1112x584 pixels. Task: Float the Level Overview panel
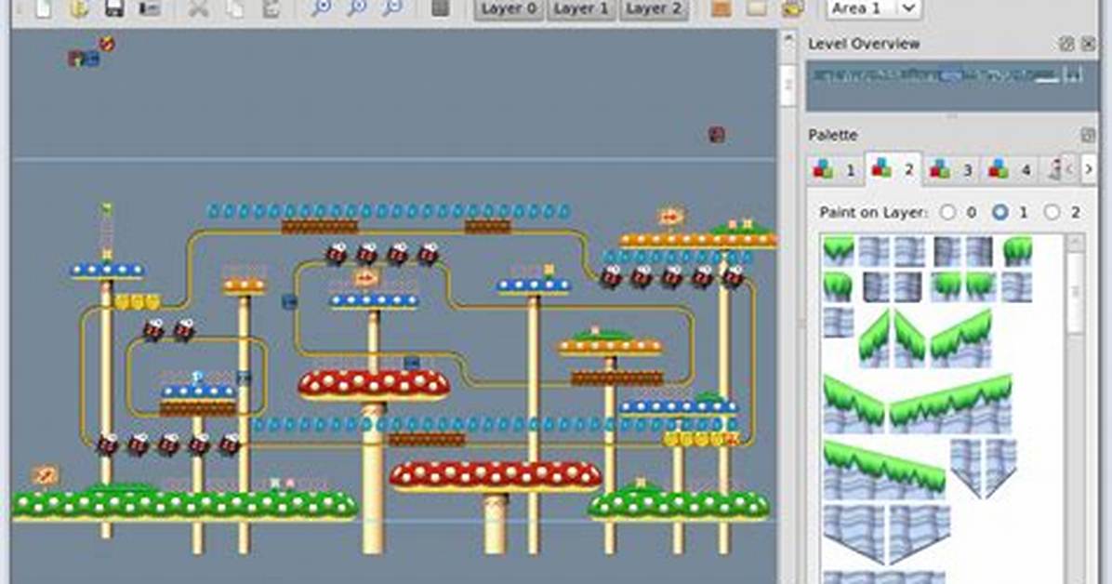tap(1066, 44)
